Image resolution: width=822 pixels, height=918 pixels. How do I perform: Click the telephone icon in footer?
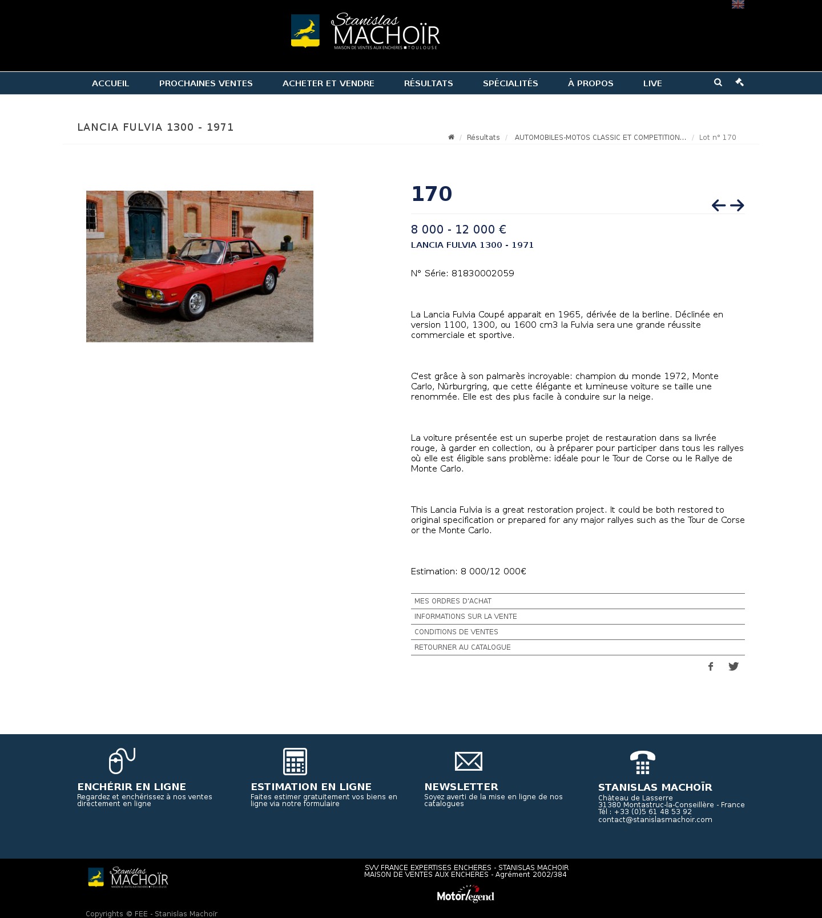click(643, 762)
